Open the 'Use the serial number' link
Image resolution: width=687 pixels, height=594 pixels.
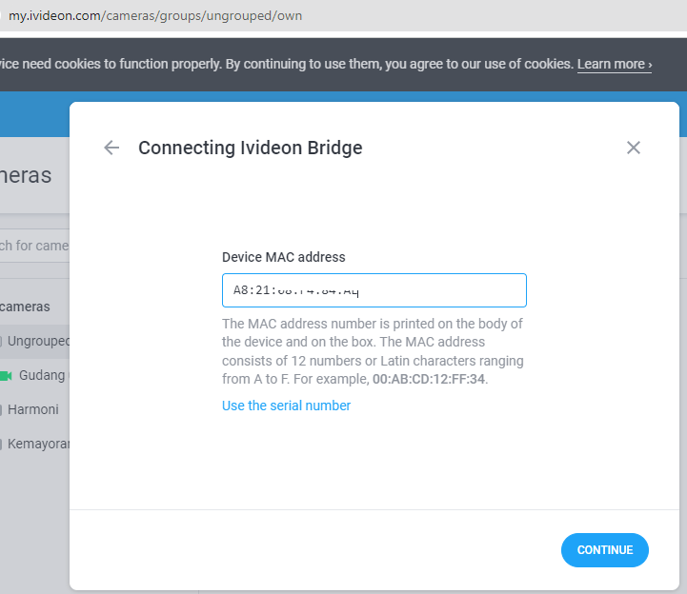point(286,406)
